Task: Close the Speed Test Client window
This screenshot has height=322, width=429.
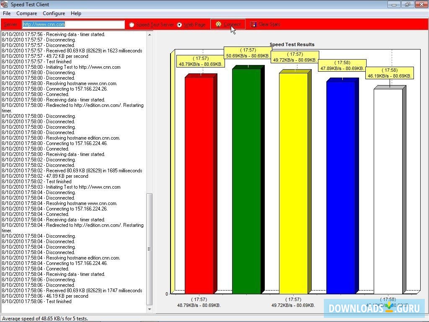Action: pos(421,4)
